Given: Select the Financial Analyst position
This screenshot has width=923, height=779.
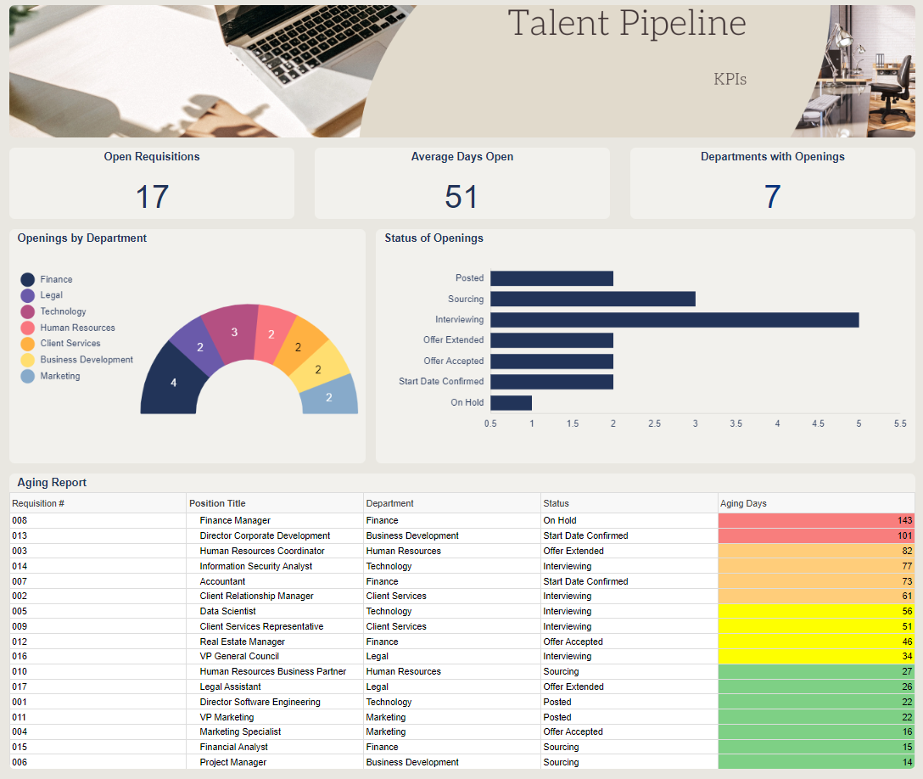Looking at the screenshot, I should coord(233,748).
